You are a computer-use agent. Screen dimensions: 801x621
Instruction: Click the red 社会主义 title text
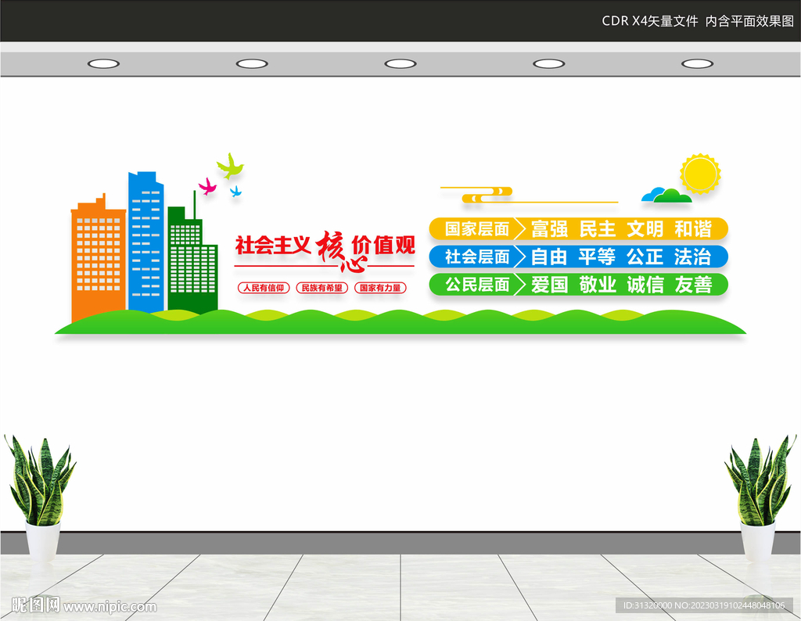coord(273,246)
